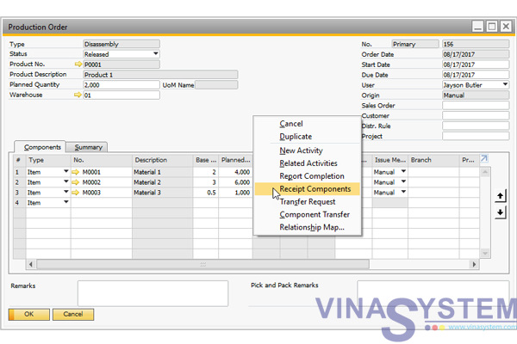
Task: Click the Warehouse link arrow icon
Action: pyautogui.click(x=78, y=95)
